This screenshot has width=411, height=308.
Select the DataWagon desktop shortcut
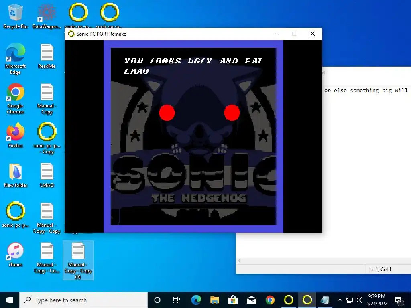pos(47,16)
